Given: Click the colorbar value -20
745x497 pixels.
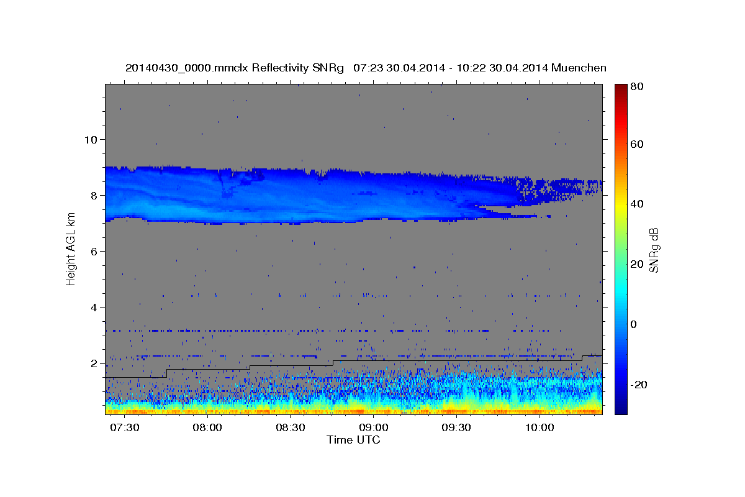Looking at the screenshot, I should tap(638, 385).
